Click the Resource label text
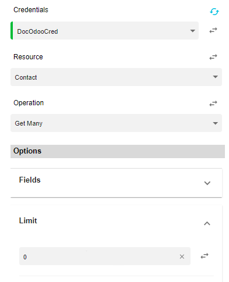 click(28, 57)
